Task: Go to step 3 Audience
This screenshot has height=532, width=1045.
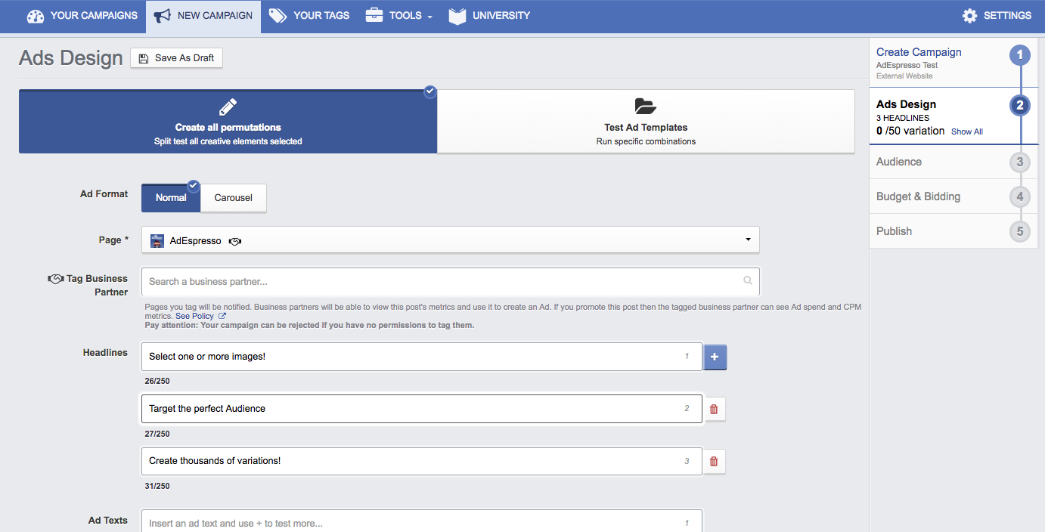Action: [898, 162]
